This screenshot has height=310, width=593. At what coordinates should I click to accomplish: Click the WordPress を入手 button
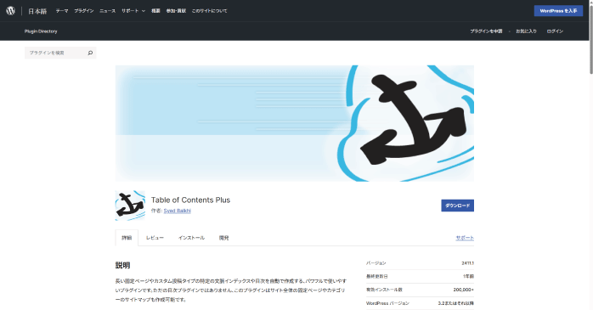tap(558, 11)
